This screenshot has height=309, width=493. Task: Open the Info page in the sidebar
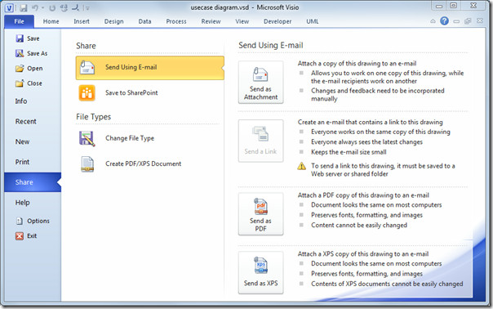click(21, 101)
